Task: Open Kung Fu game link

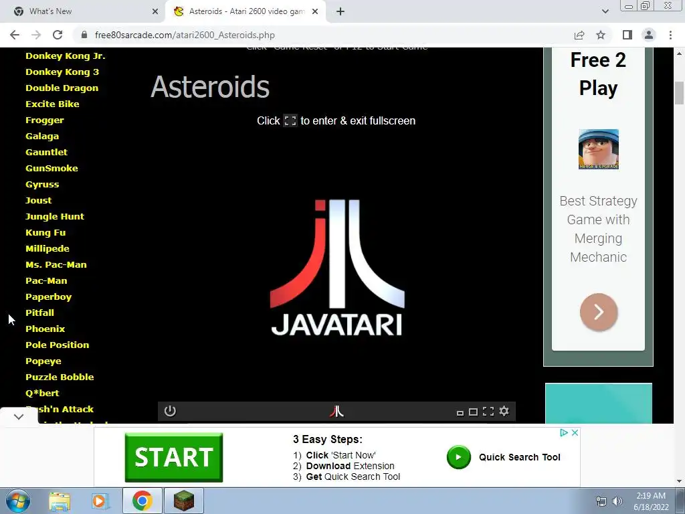Action: point(45,232)
